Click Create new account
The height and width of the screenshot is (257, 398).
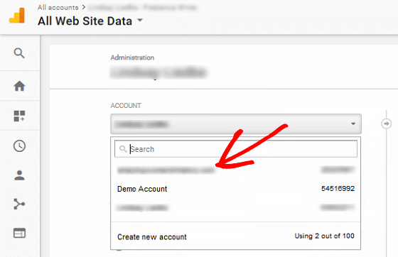tap(152, 237)
